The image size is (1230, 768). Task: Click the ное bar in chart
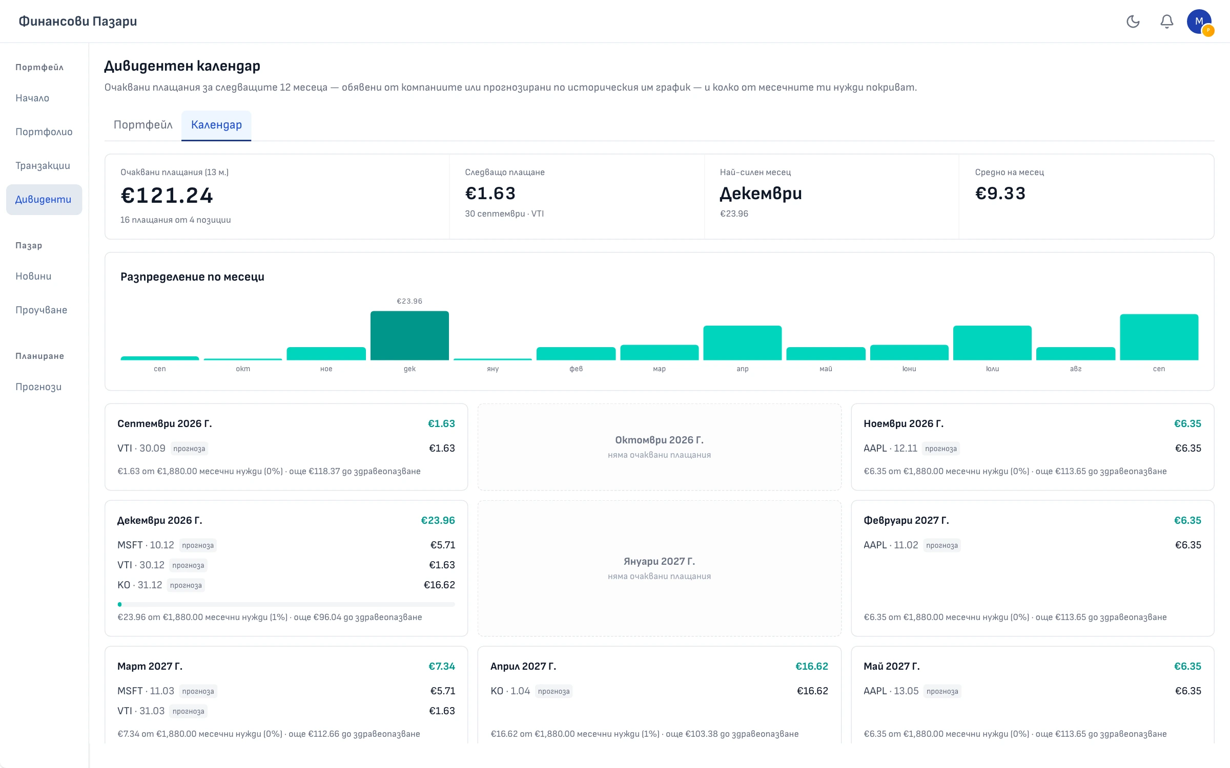tap(326, 353)
